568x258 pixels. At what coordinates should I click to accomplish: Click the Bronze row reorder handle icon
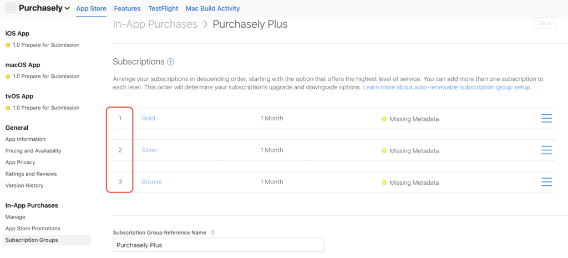[546, 182]
